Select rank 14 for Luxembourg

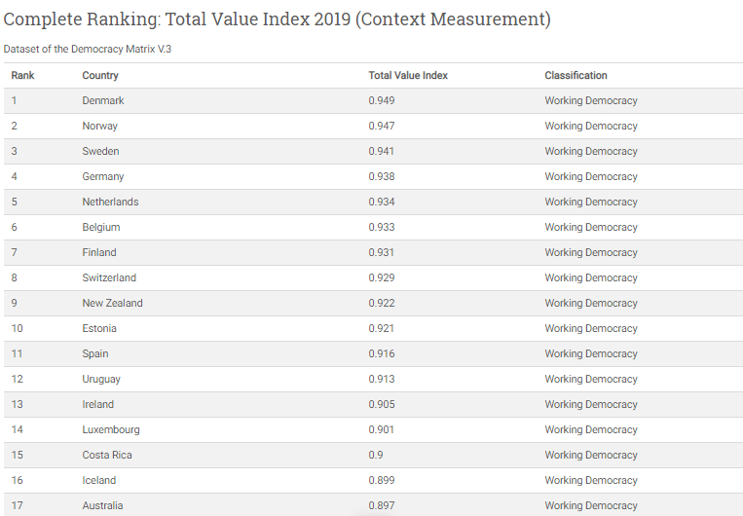18,429
